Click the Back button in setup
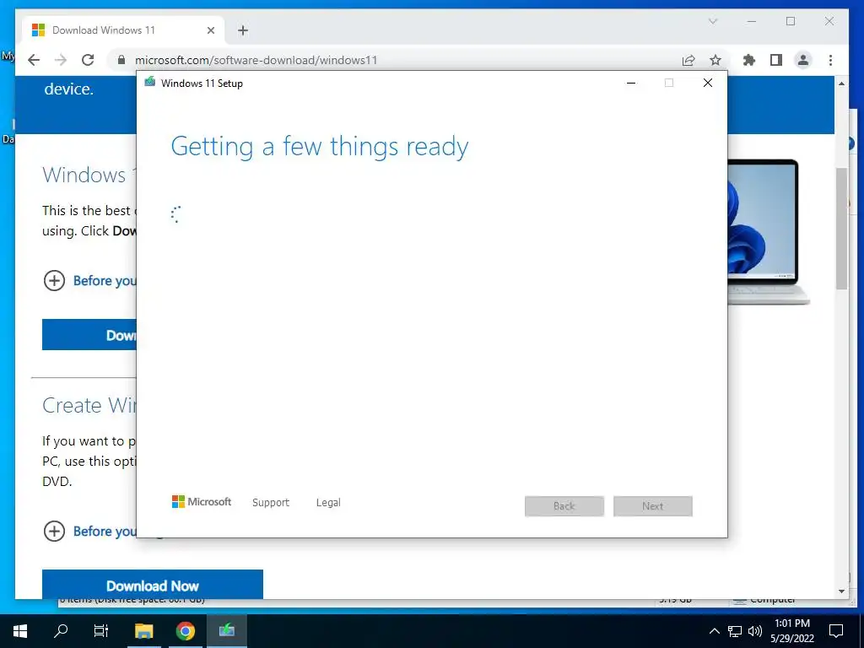The height and width of the screenshot is (648, 864). (564, 506)
